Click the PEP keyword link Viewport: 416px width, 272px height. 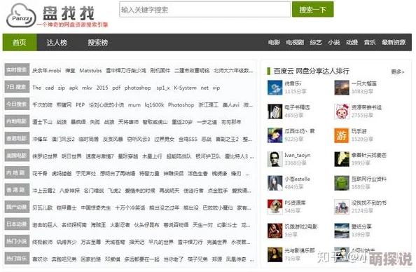[x=80, y=105]
